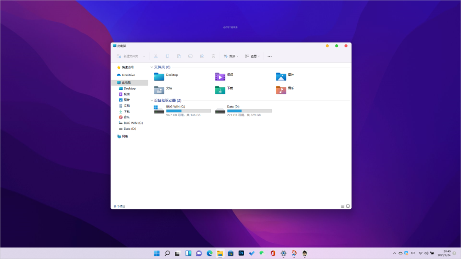The image size is (461, 259).
Task: Launch Photoshop from the taskbar
Action: 241,253
